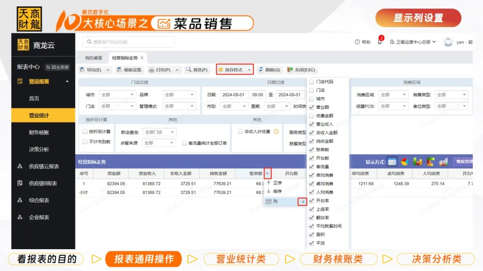Click the save style (保存样式) star icon

click(220, 70)
